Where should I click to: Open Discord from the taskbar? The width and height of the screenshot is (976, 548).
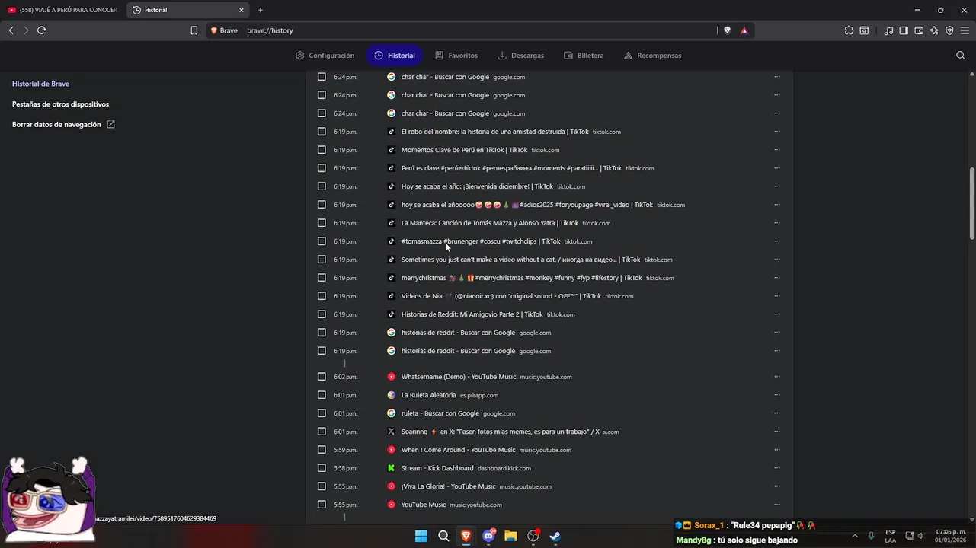(x=488, y=536)
